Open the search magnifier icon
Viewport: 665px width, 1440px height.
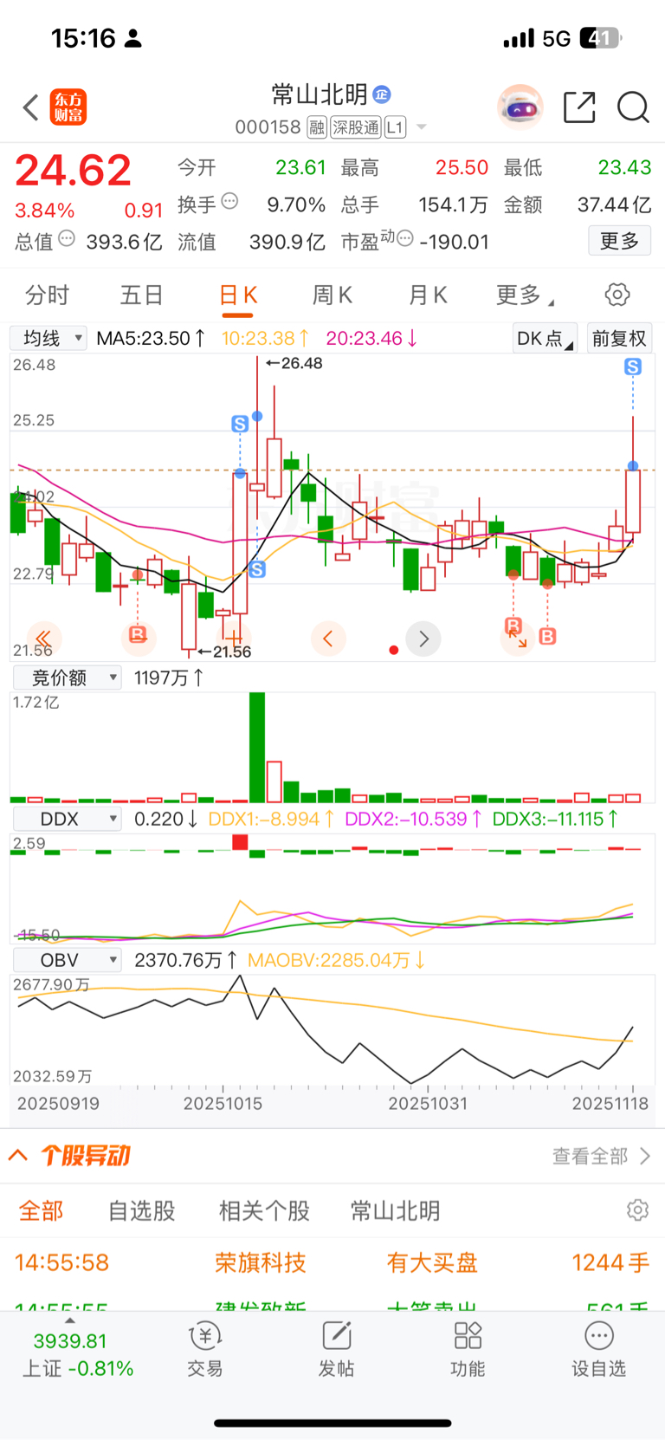coord(633,107)
